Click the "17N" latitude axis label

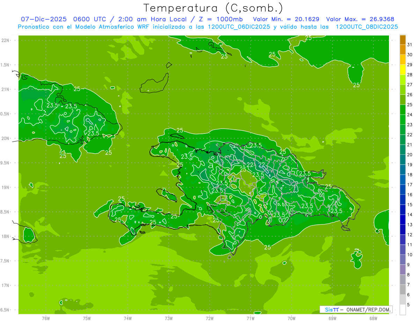tap(5, 285)
